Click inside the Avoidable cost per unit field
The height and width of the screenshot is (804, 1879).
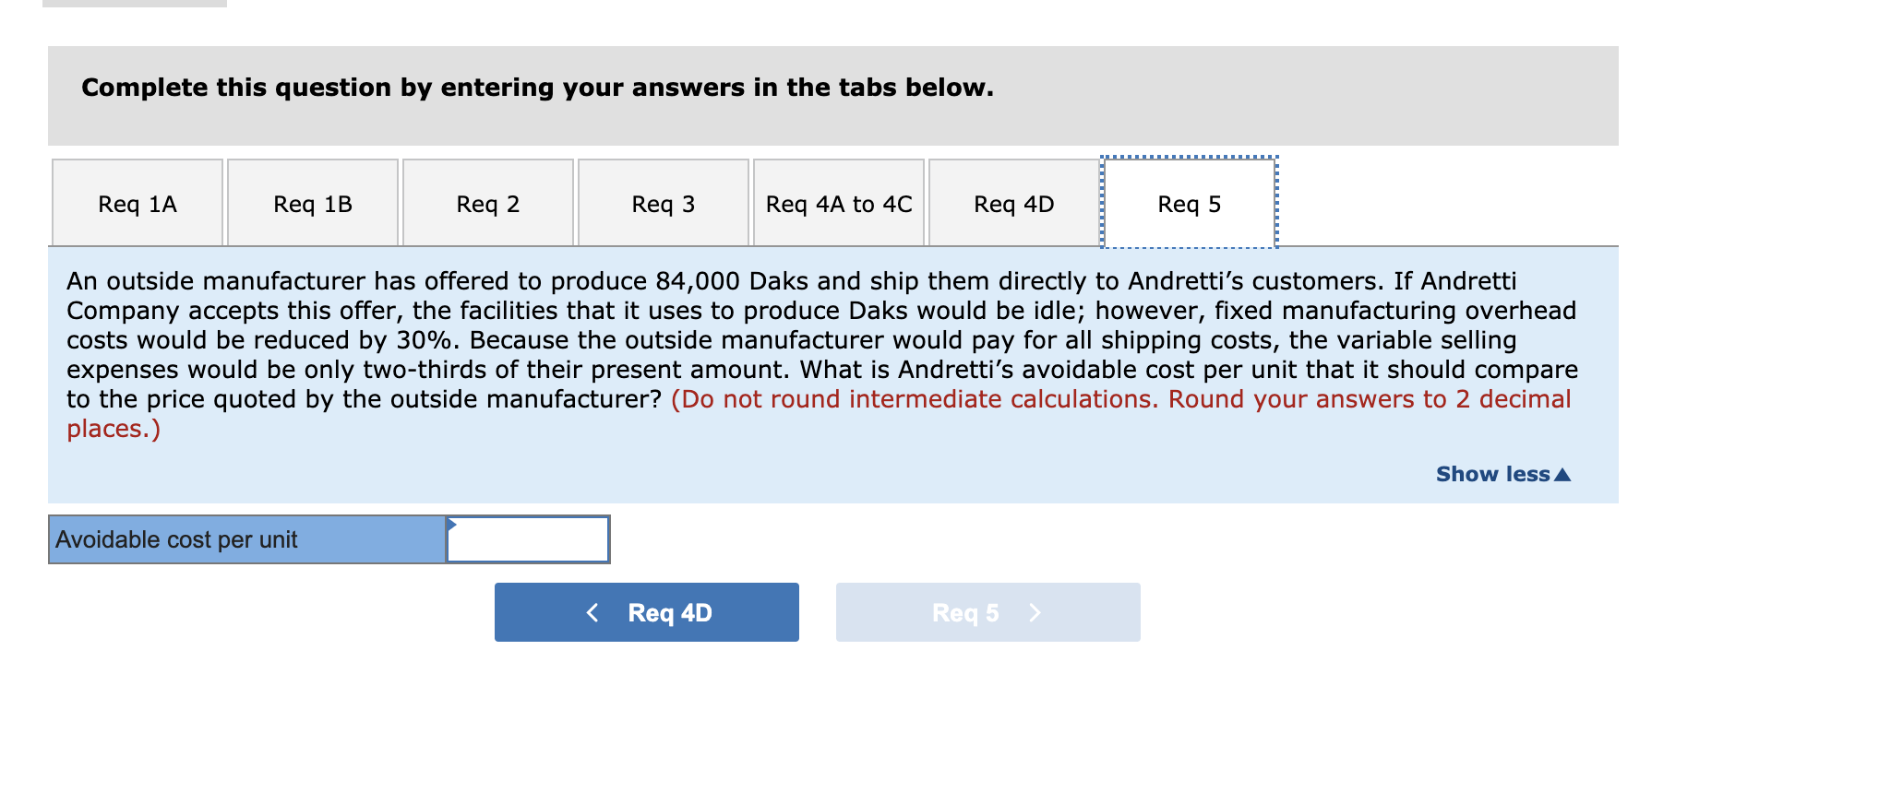[526, 539]
